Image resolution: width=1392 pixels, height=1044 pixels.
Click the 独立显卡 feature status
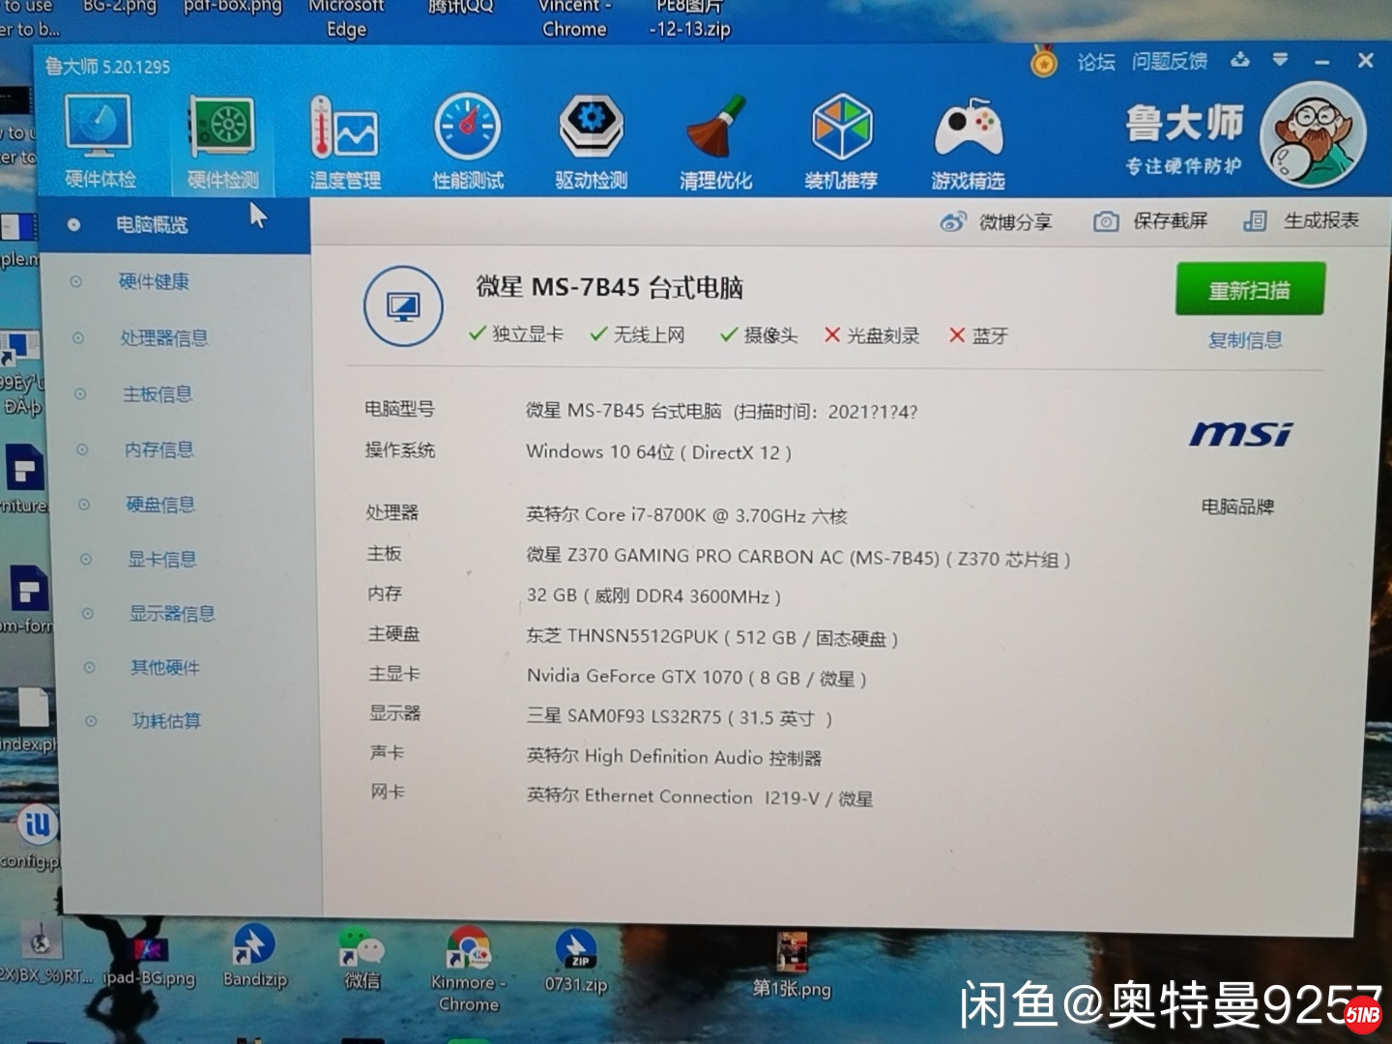coord(516,333)
